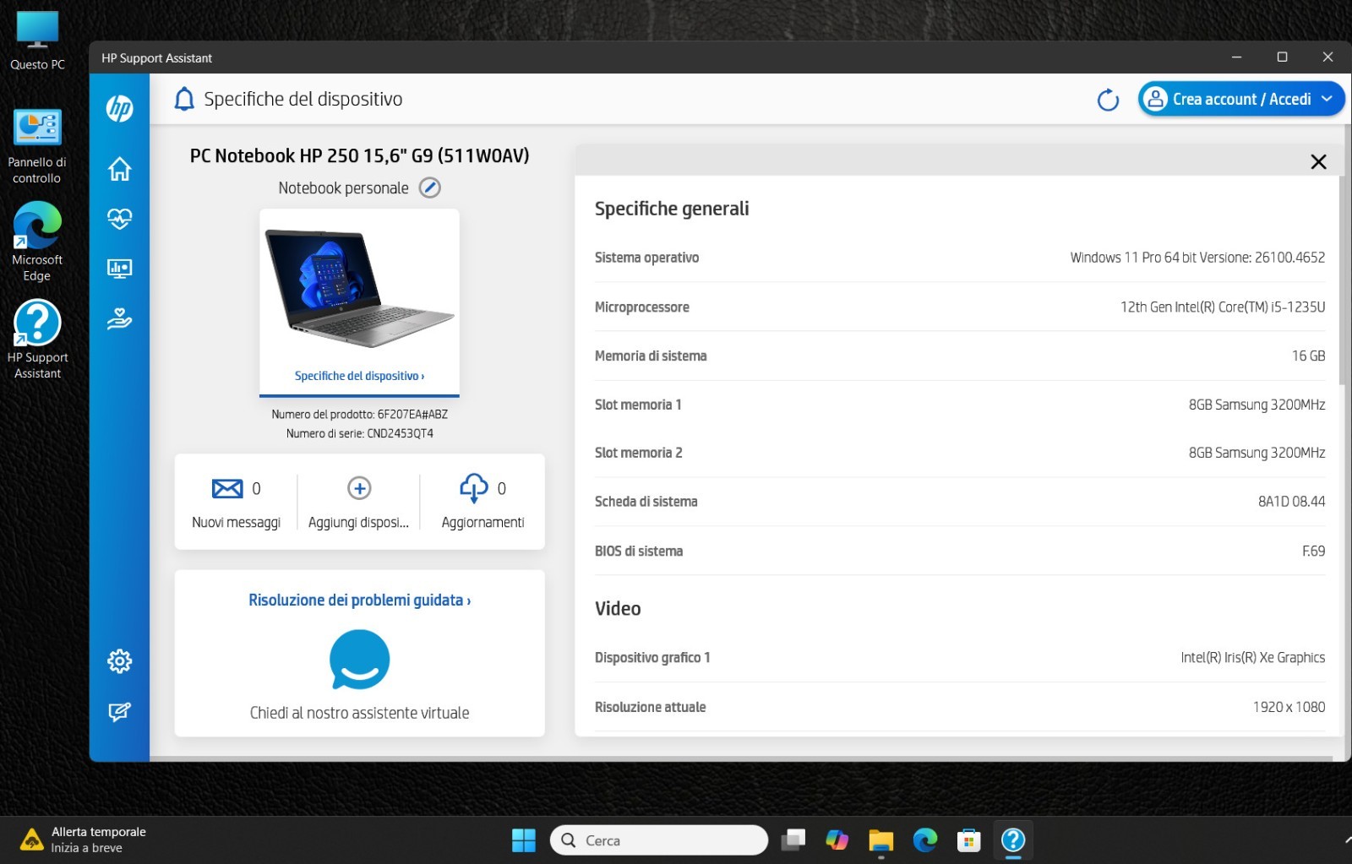Click the Intel Iris Xe Graphics value
The image size is (1352, 864).
[1252, 658]
